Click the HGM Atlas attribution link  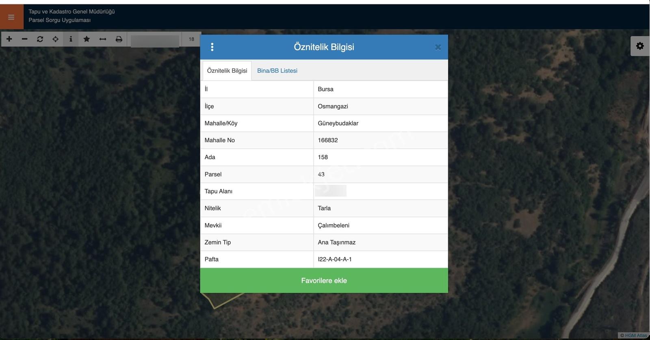tap(634, 336)
